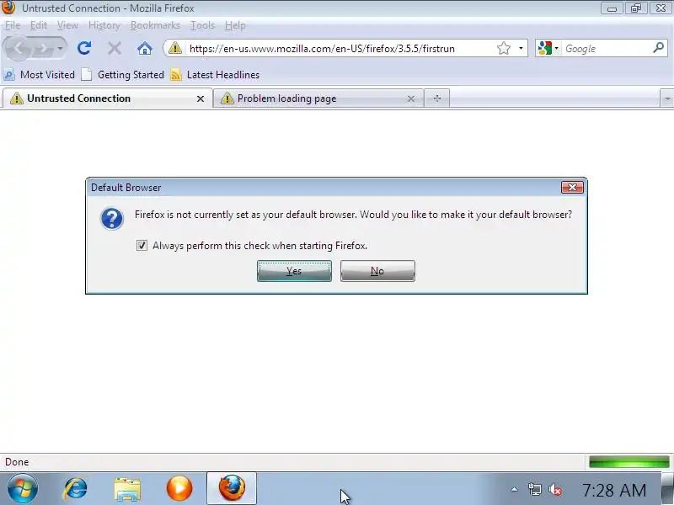Focus the Google search field
Viewport: 674px width, 505px height.
[x=607, y=49]
